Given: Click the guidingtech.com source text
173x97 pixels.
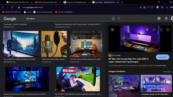Looking at the screenshot, I should (10, 62).
